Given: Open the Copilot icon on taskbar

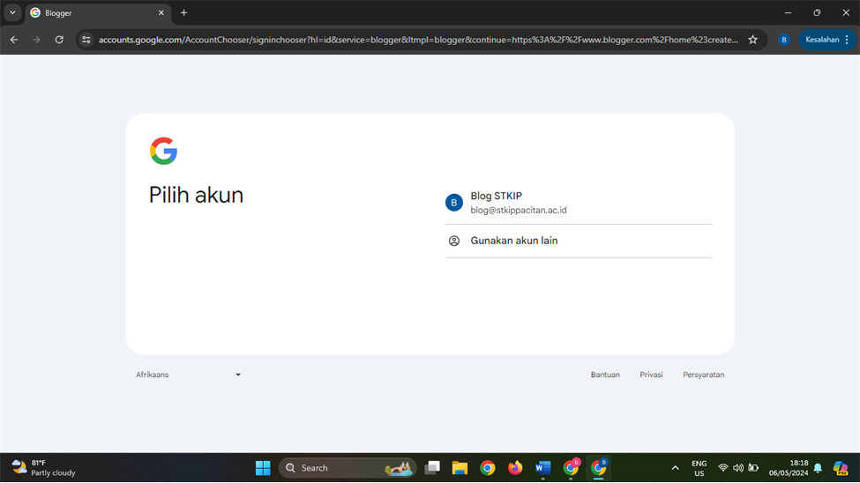Looking at the screenshot, I should coord(841,468).
